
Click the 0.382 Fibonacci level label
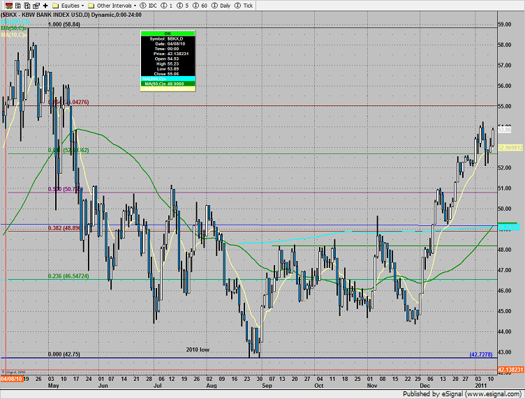[65, 228]
